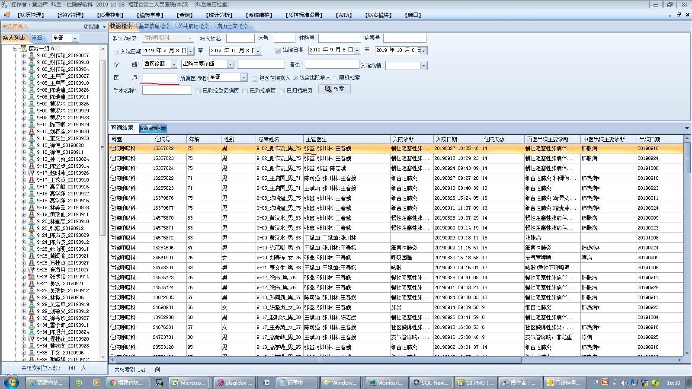Image resolution: width=692 pixels, height=389 pixels.
Task: Uncheck the 包含出院病人 checkbox
Action: tap(295, 78)
